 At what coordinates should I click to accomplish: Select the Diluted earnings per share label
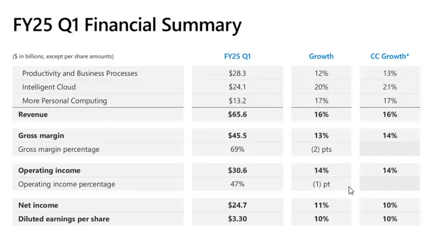click(x=64, y=219)
